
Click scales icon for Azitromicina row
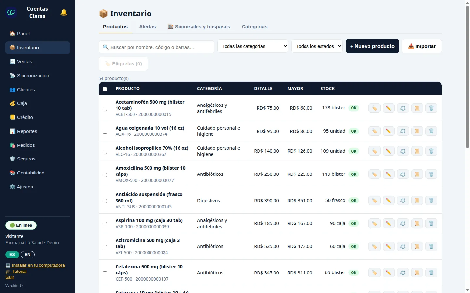(x=403, y=247)
